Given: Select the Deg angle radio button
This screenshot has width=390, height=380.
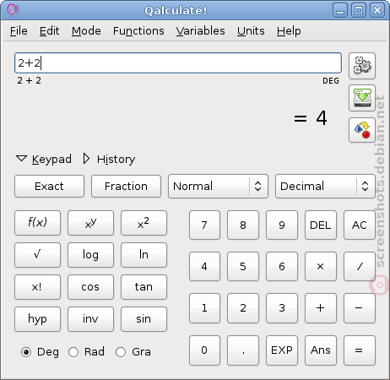Looking at the screenshot, I should [26, 352].
